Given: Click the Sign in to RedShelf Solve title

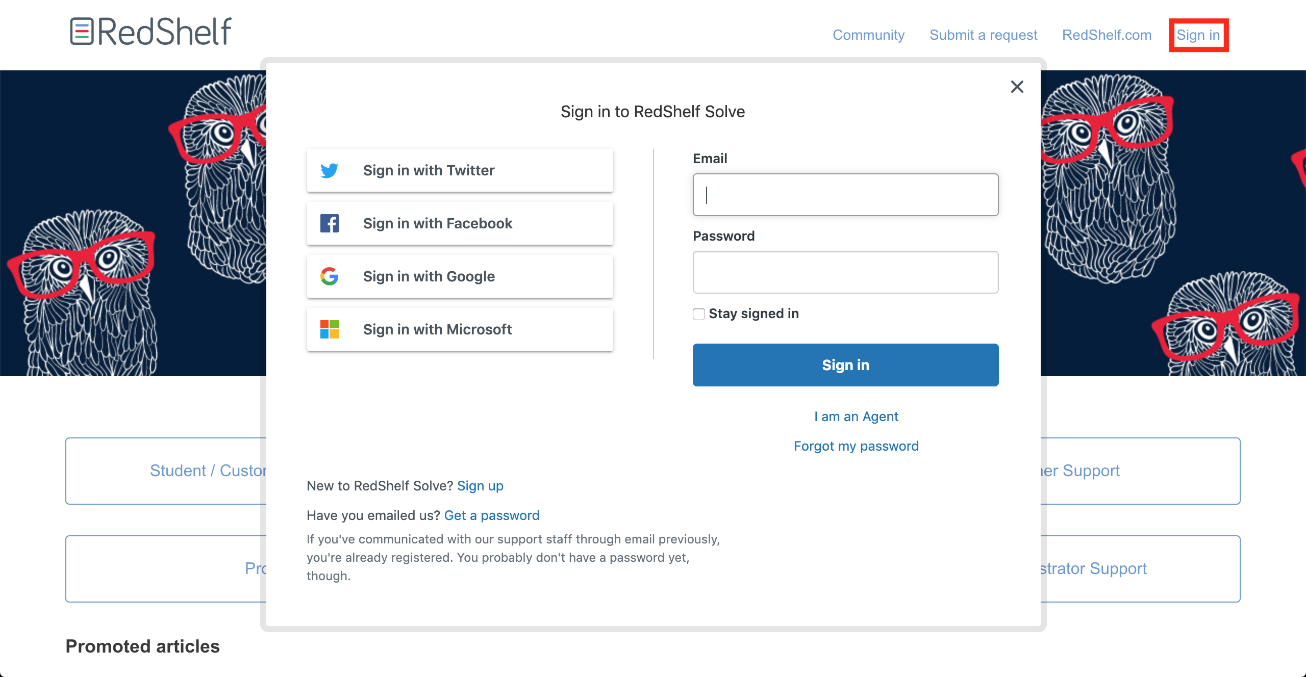Looking at the screenshot, I should 653,112.
